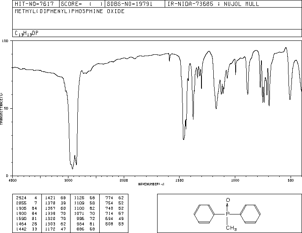Screen dimensions: 302x233
Task: Click the 774 peak table entry
Action: 109,198
